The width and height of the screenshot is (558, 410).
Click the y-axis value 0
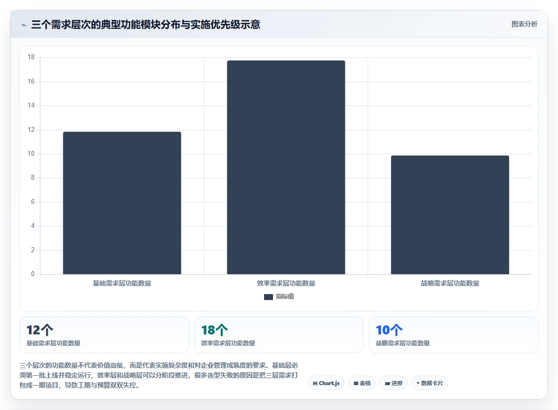coord(33,274)
